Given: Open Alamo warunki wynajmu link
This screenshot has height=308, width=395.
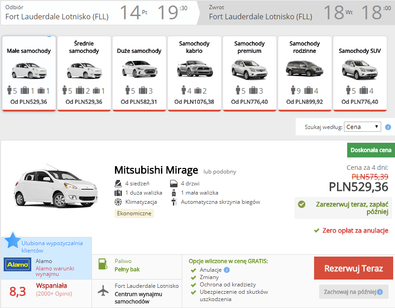Looking at the screenshot, I should pos(55,271).
